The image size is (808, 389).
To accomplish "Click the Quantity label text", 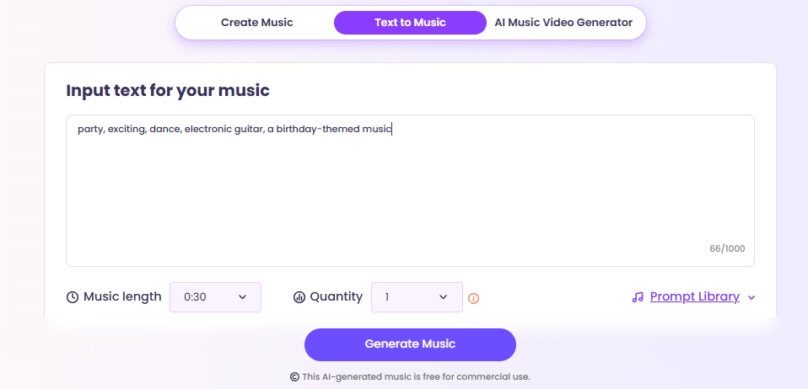I will coord(336,297).
